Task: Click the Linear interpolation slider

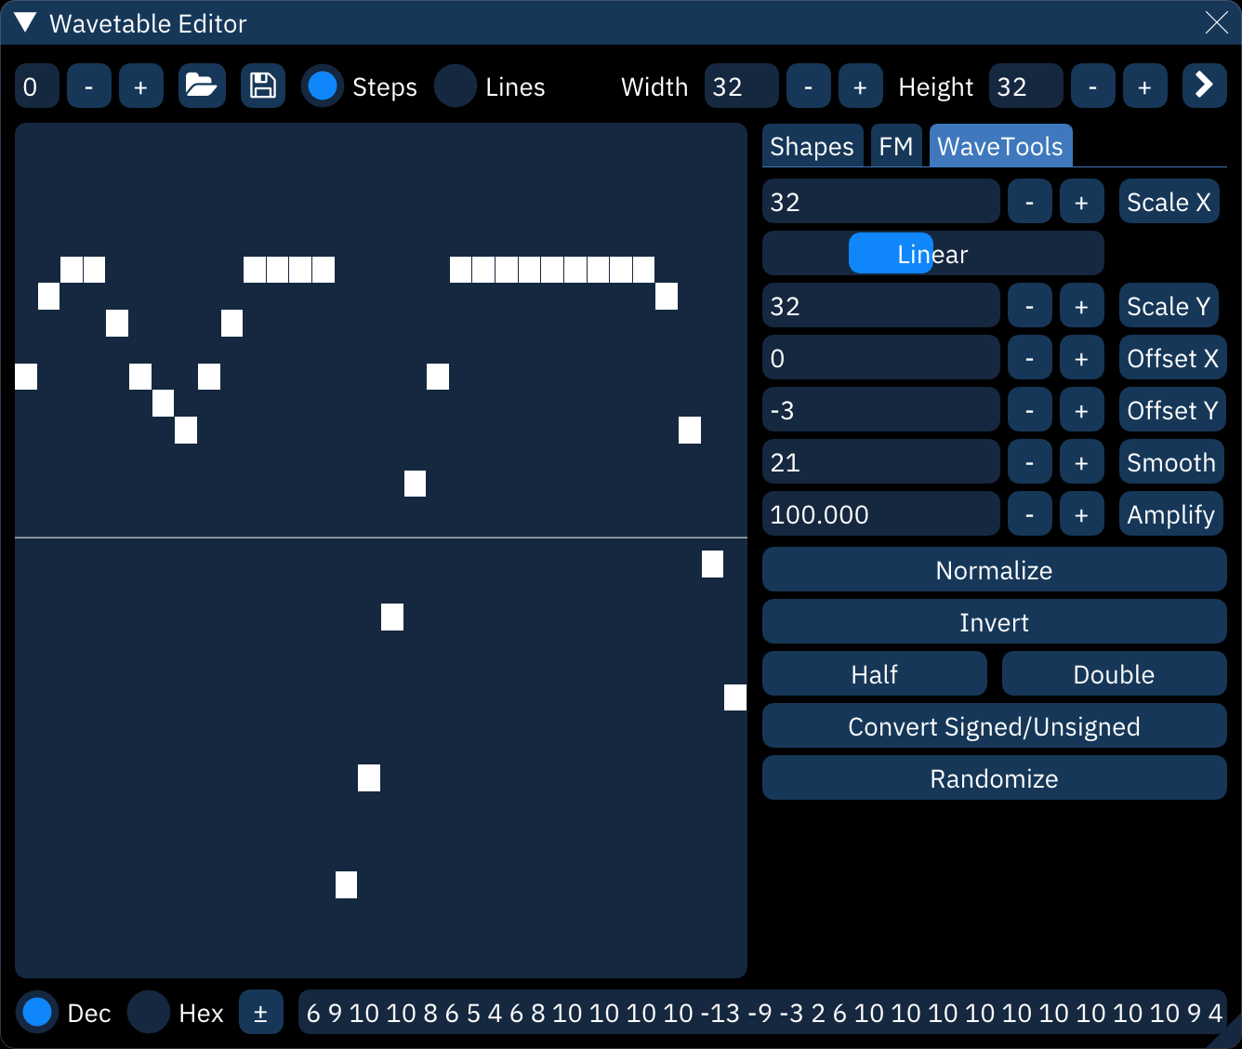Action: tap(932, 254)
